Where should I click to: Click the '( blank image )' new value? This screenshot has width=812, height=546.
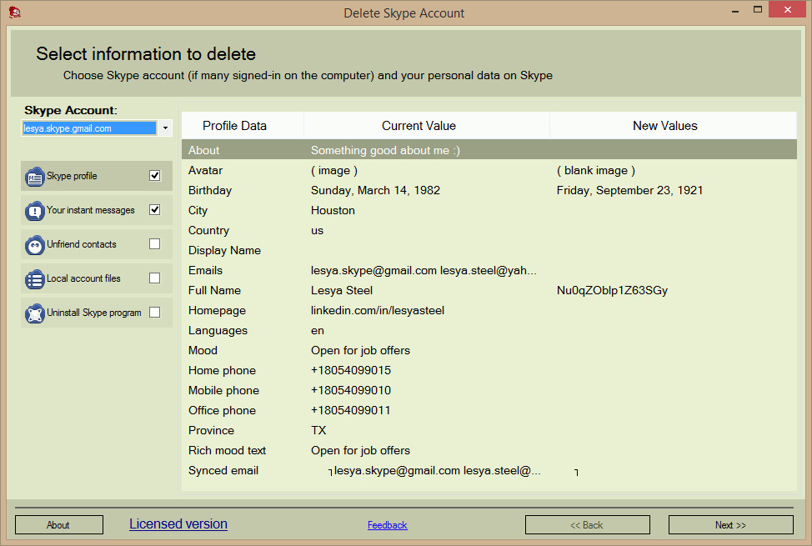(x=596, y=170)
